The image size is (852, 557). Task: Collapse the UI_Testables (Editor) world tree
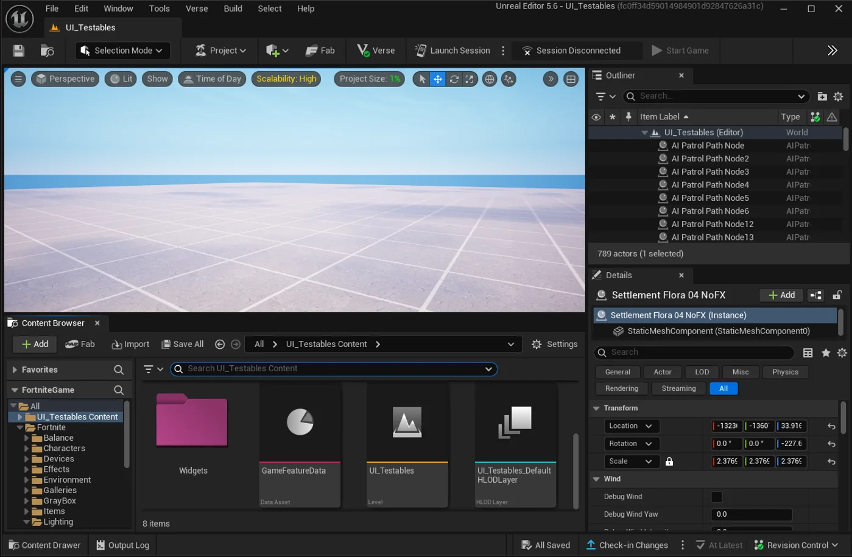[x=644, y=133]
